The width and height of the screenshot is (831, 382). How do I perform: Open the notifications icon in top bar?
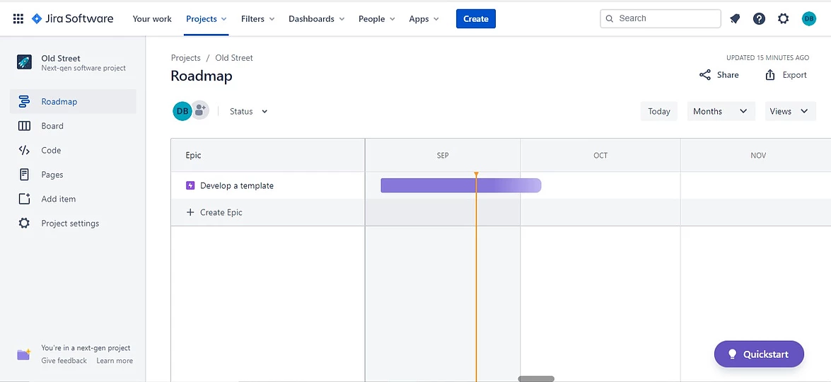[x=735, y=19]
